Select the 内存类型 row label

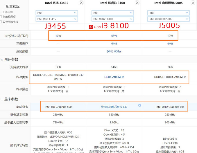click(22, 77)
